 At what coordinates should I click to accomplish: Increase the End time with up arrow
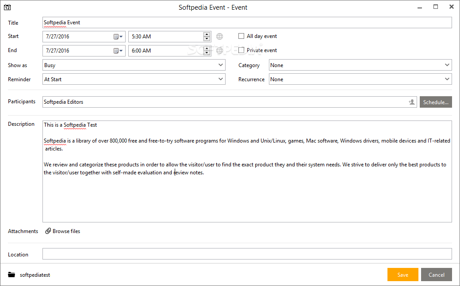click(x=207, y=48)
